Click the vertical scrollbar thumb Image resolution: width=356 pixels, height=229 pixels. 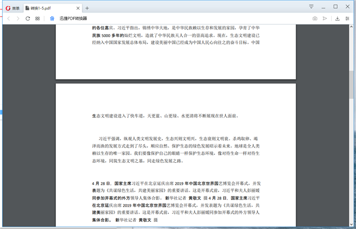(352, 84)
